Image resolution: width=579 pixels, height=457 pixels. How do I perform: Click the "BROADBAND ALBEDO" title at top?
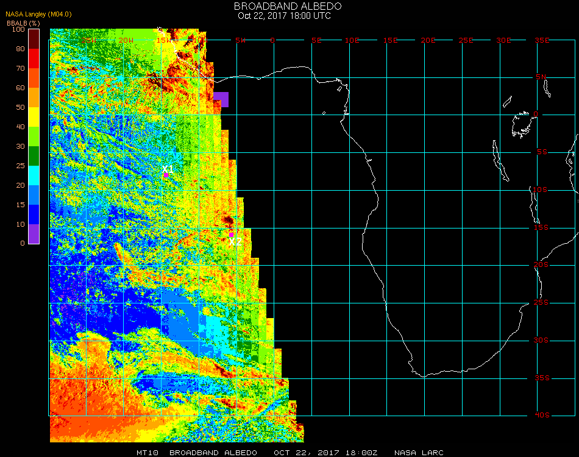[x=288, y=6]
